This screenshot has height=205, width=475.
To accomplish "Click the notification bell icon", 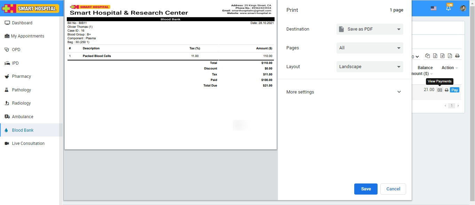I will coord(448,8).
